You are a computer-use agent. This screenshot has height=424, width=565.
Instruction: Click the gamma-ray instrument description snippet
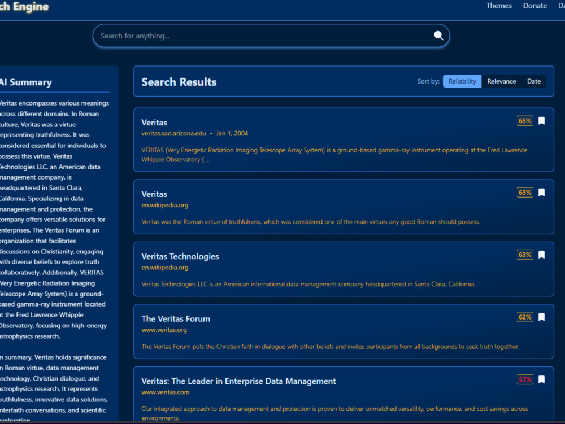[334, 155]
